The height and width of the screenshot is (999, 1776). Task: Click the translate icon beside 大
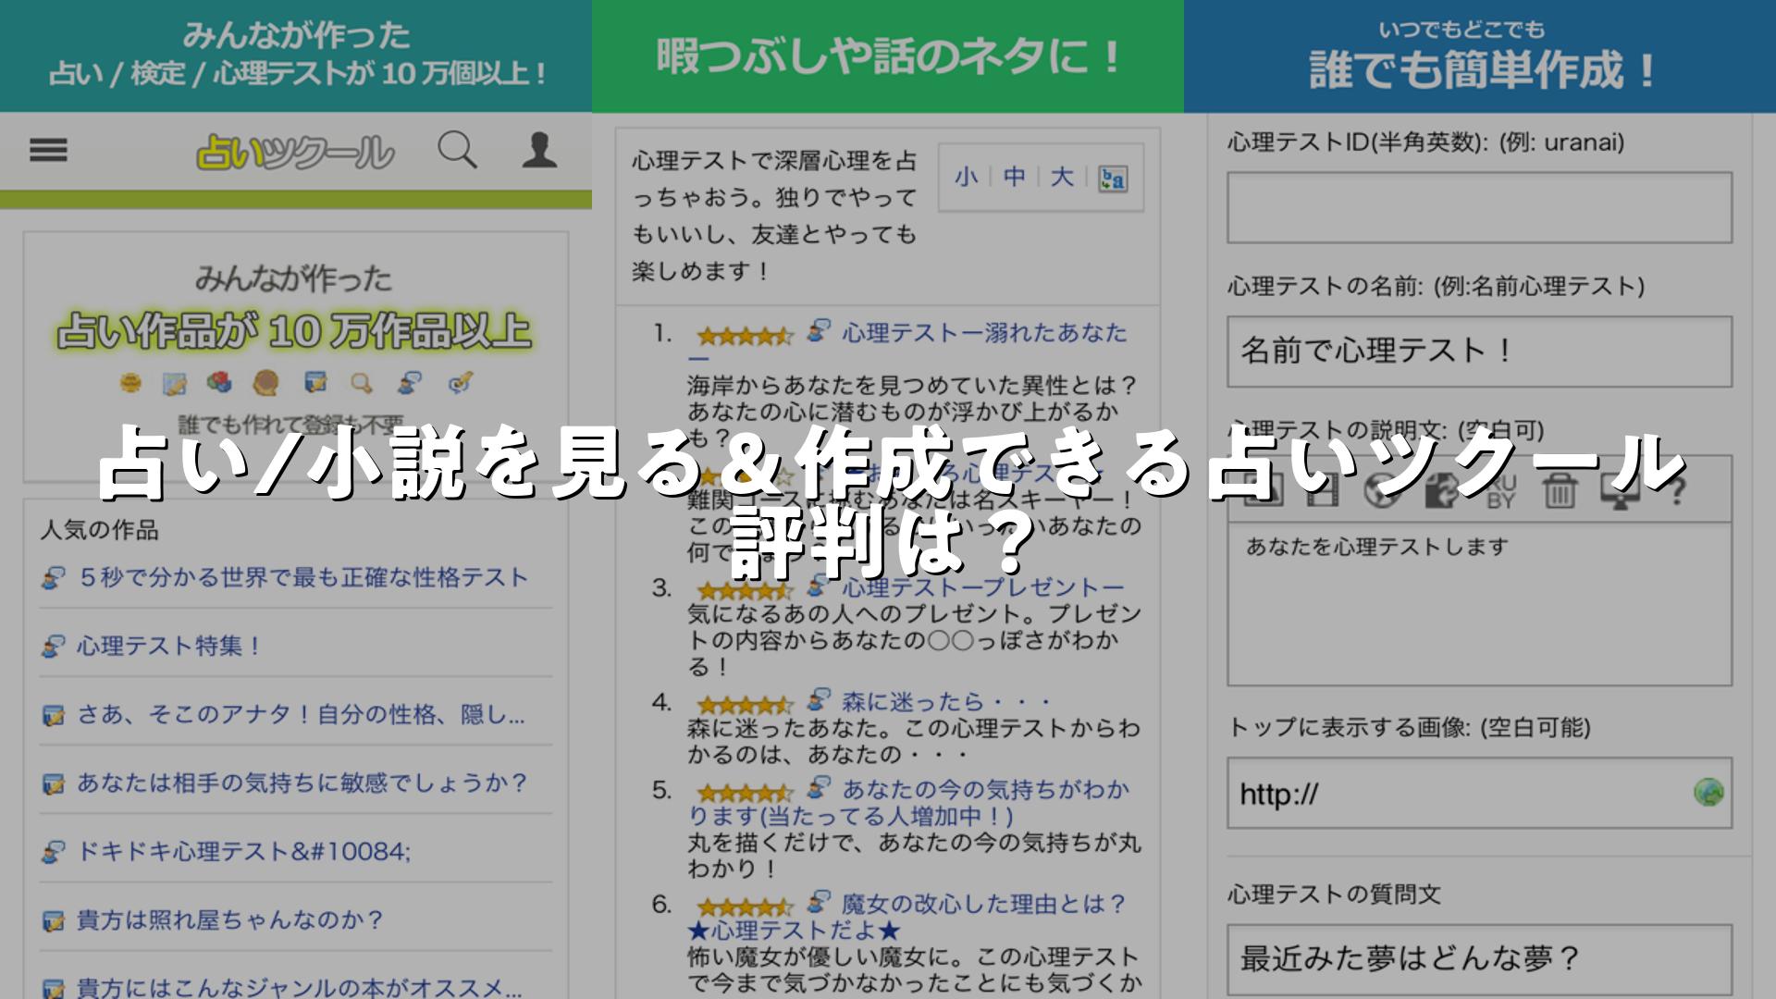[x=1113, y=179]
